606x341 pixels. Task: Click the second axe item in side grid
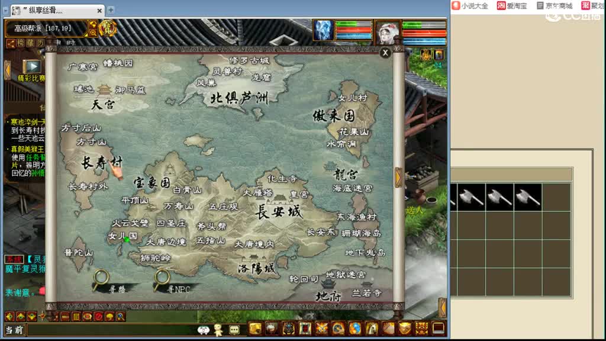(x=499, y=197)
